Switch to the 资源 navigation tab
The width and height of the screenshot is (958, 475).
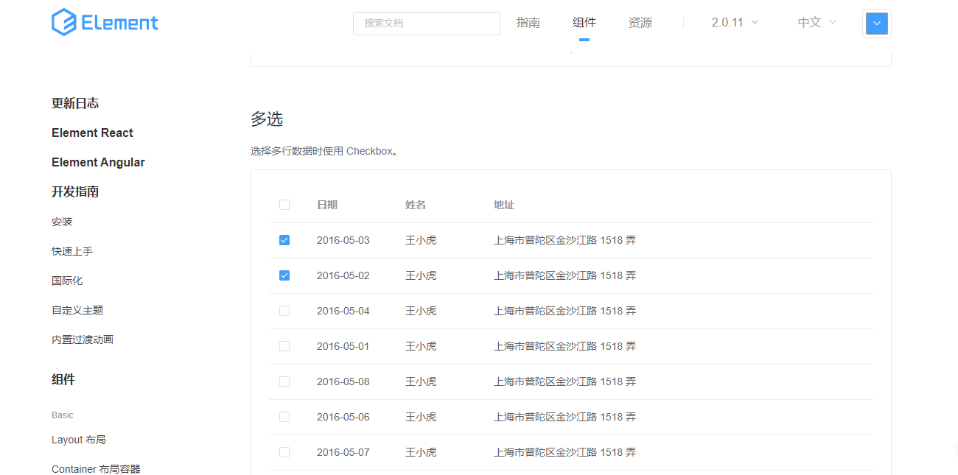pos(640,22)
